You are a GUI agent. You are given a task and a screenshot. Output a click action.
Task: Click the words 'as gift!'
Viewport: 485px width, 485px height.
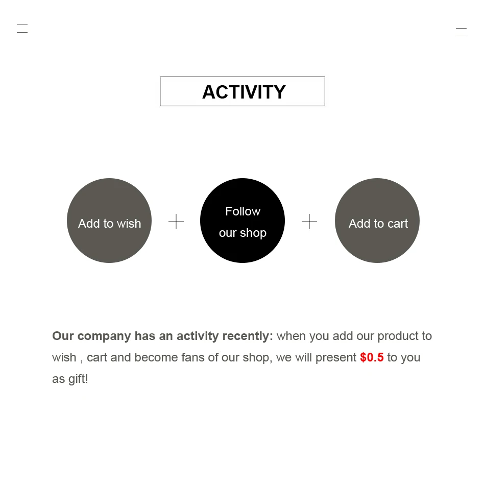click(x=70, y=379)
